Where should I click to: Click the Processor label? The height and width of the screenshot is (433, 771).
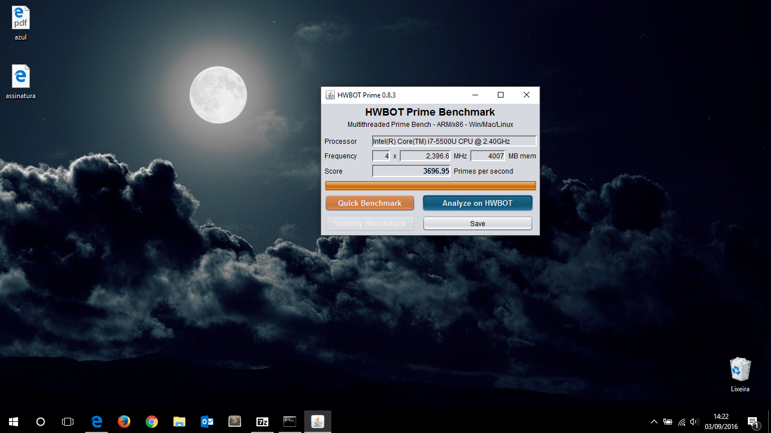click(341, 141)
